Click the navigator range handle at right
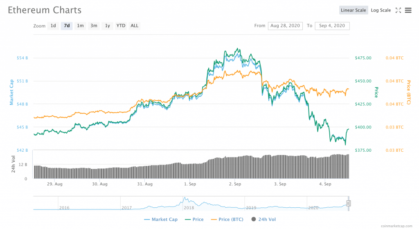This screenshot has height=229, width=419. (349, 203)
